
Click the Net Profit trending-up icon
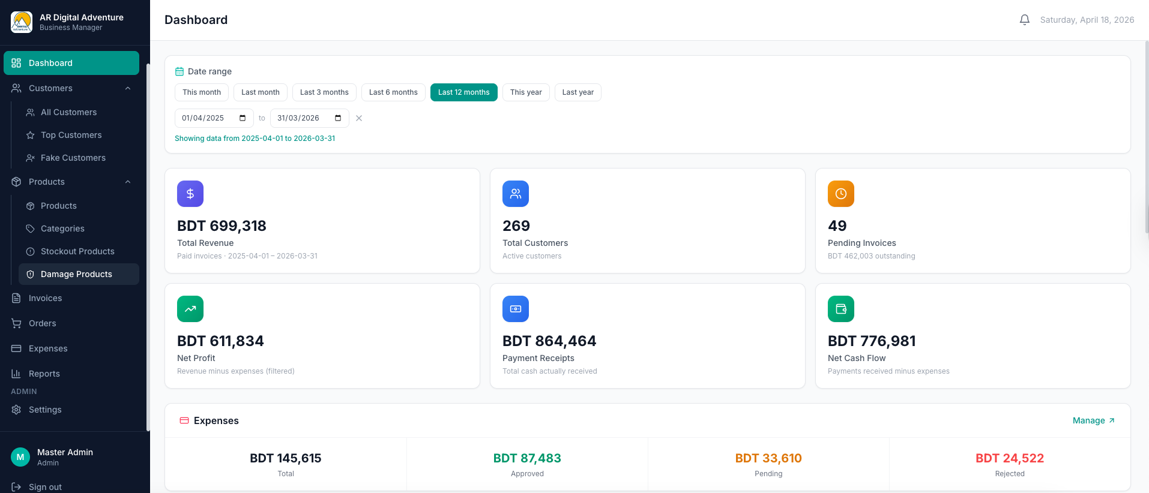tap(190, 309)
